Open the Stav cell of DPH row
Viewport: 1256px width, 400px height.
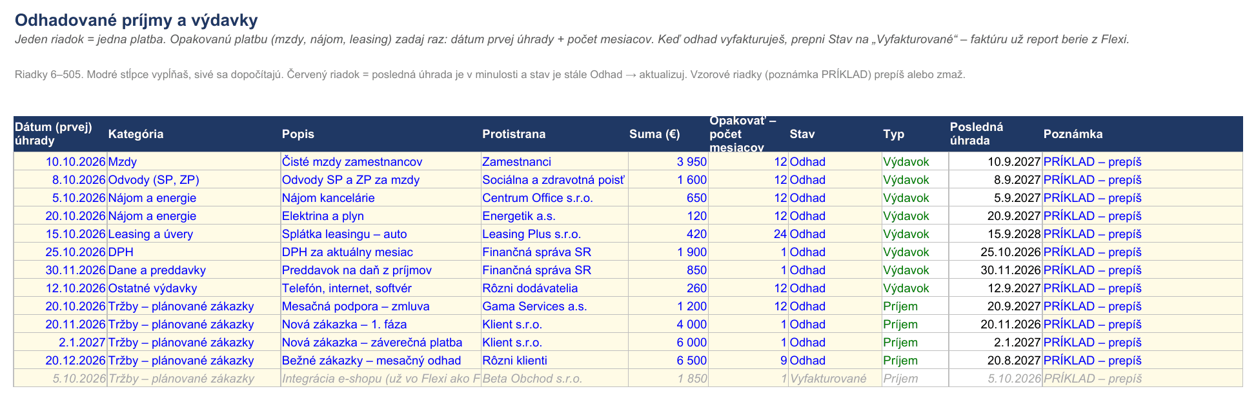pyautogui.click(x=835, y=252)
